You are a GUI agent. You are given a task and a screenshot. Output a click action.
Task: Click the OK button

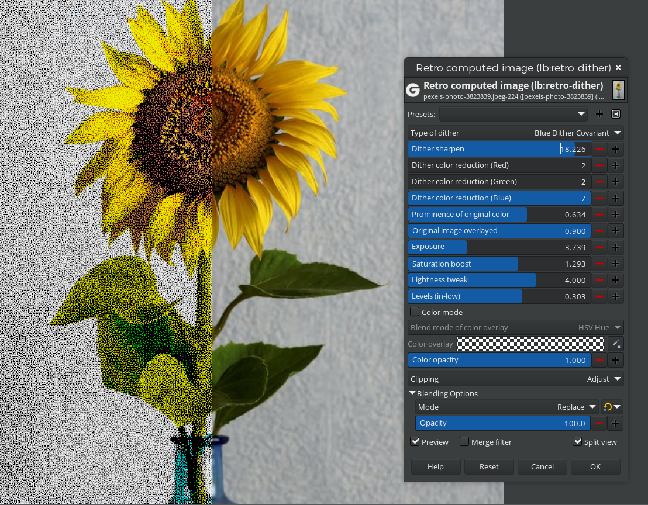pyautogui.click(x=595, y=466)
